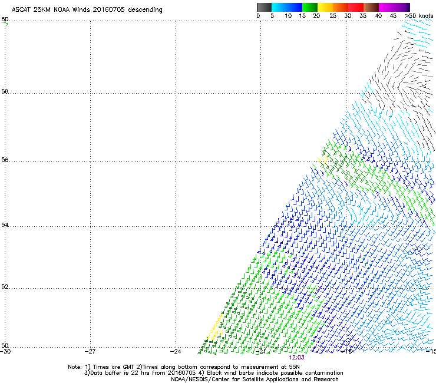The height and width of the screenshot is (383, 436).
Task: Click the latitude label 52
Action: [5, 286]
